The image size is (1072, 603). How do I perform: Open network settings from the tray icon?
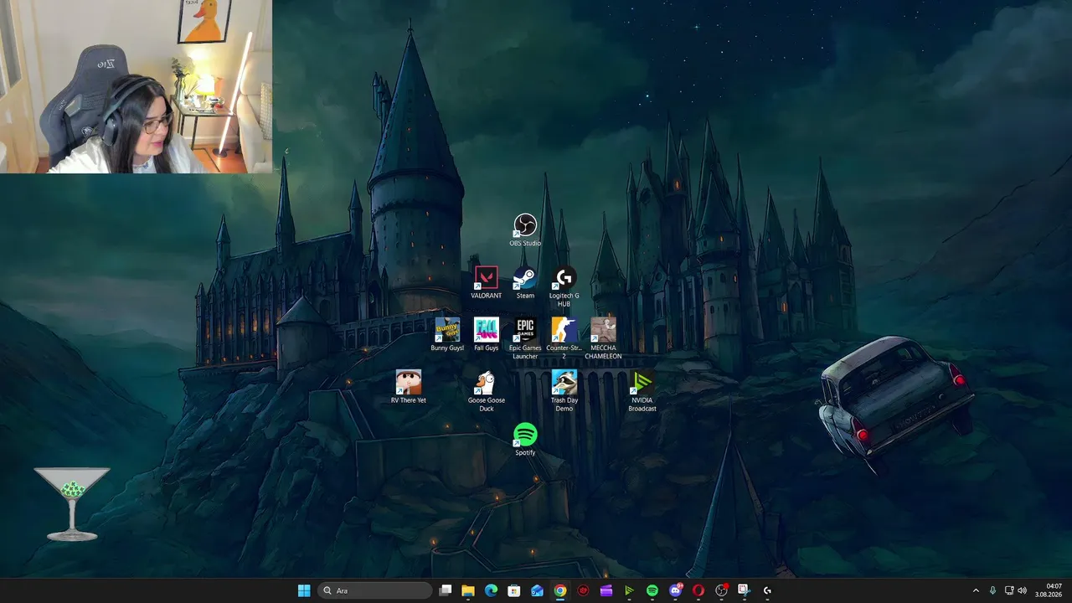(x=1008, y=590)
